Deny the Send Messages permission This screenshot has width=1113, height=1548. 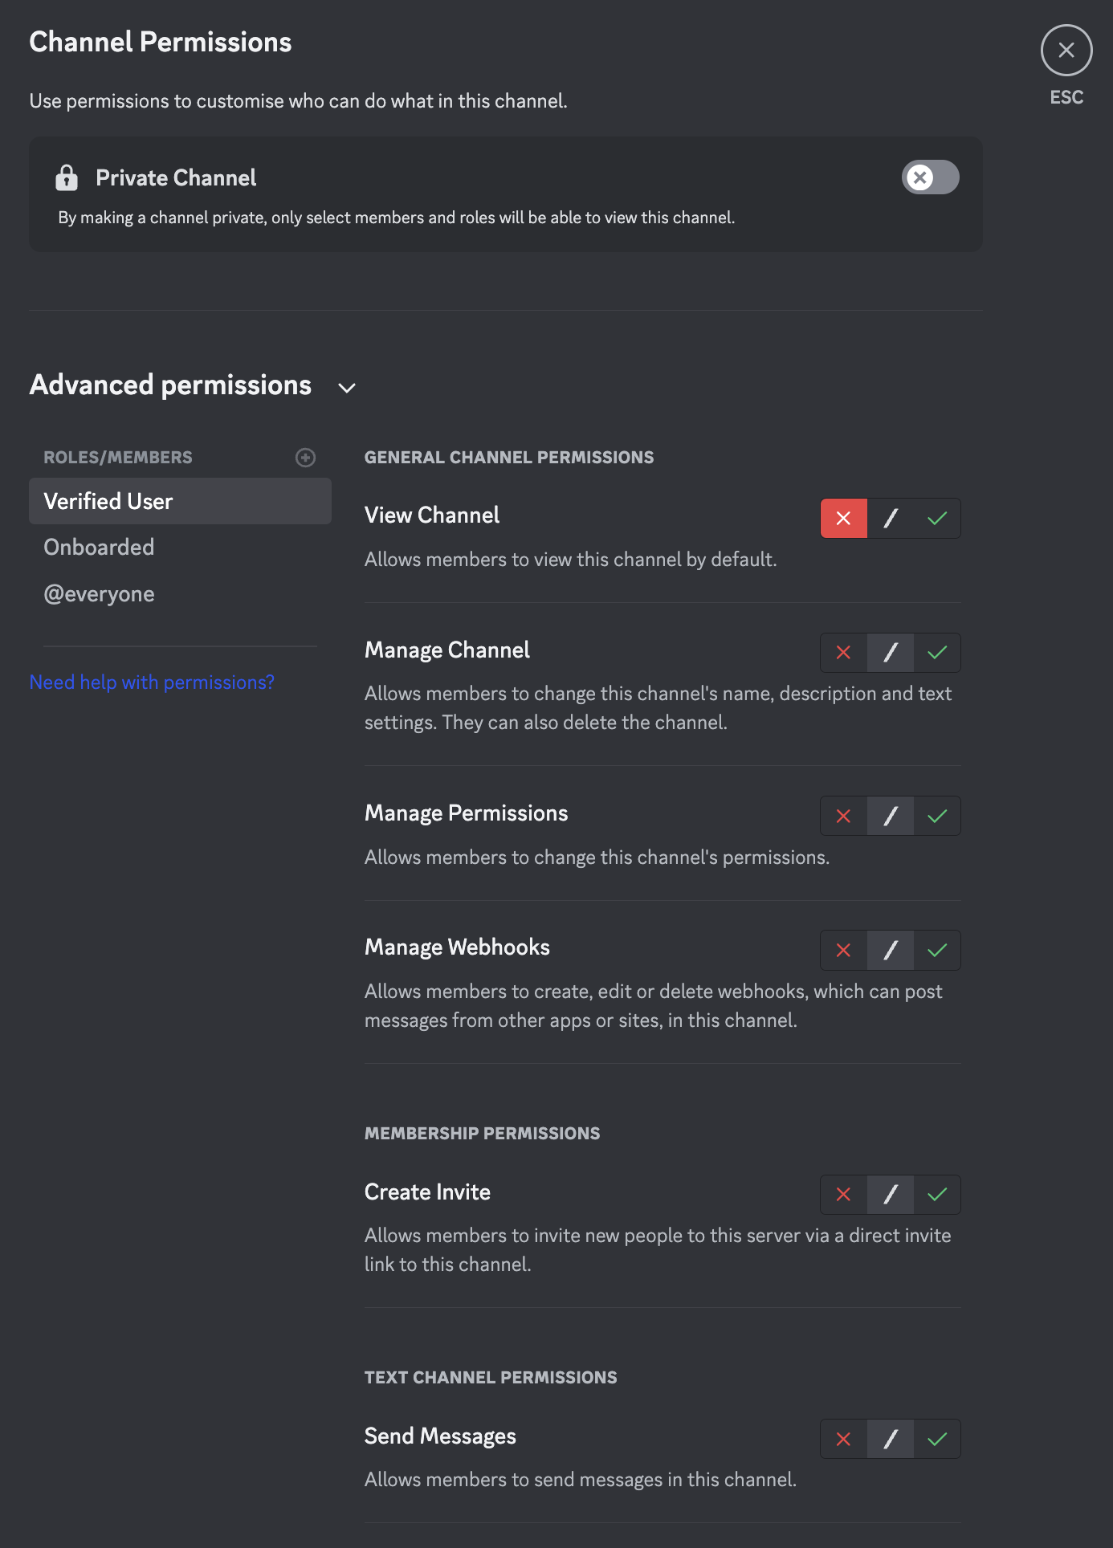click(843, 1439)
